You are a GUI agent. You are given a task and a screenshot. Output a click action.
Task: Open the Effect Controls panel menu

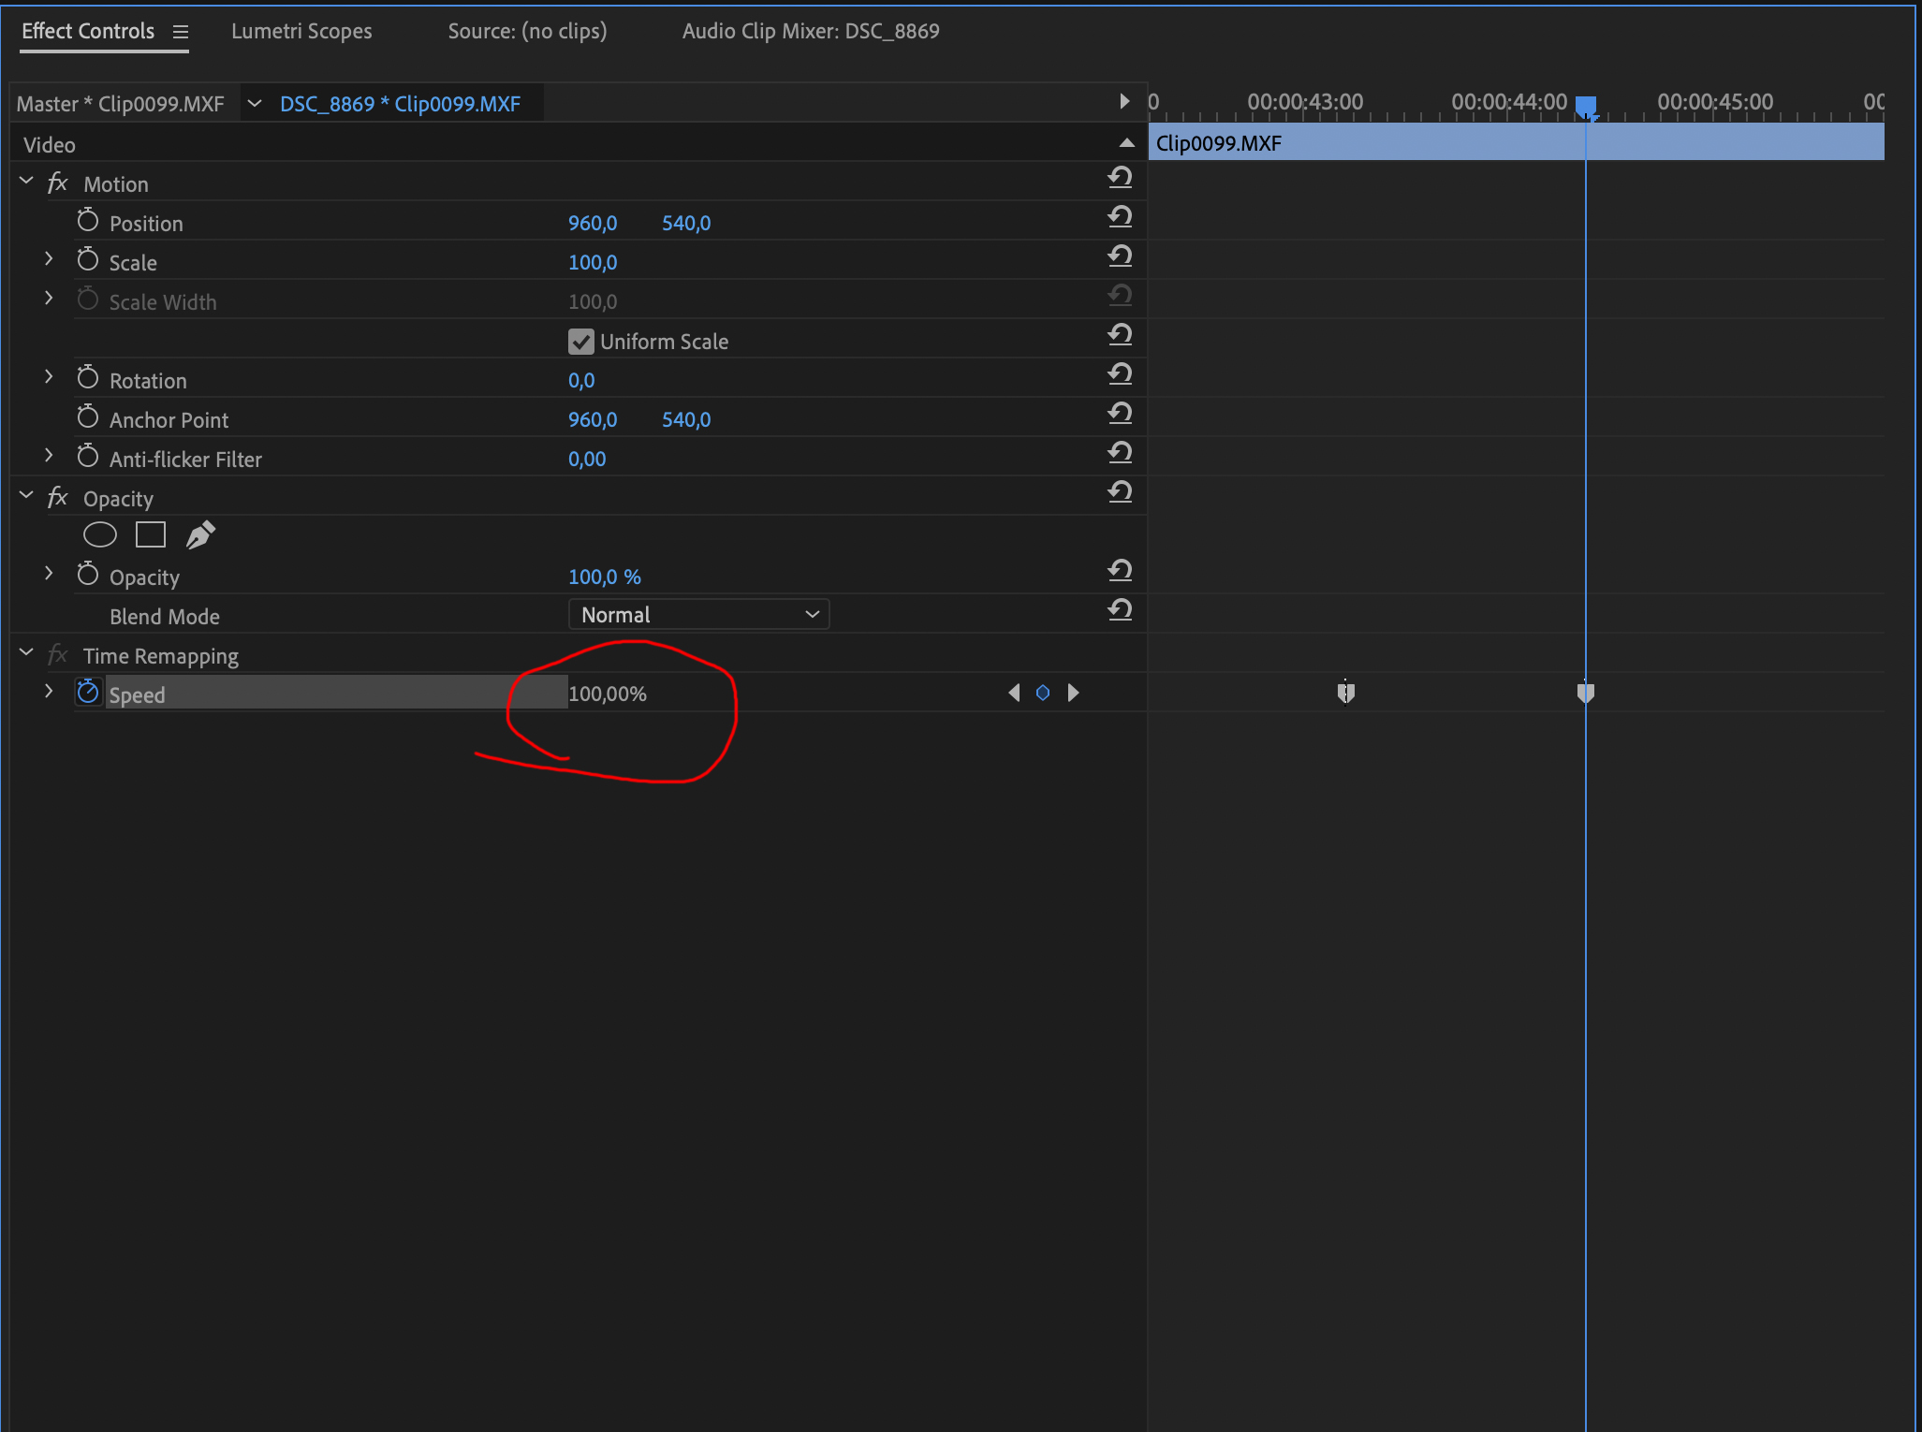[180, 31]
